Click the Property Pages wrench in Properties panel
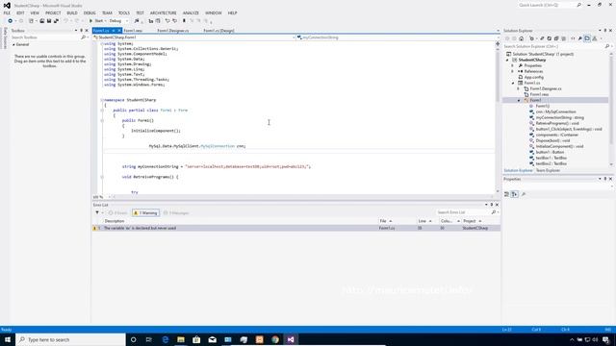Screen dimensions: 616x346 (x=524, y=194)
